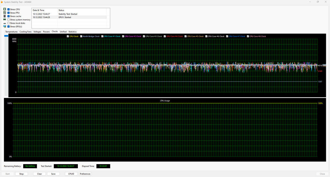
Task: Click the 1597 value label on clock graph
Action: (x=320, y=82)
